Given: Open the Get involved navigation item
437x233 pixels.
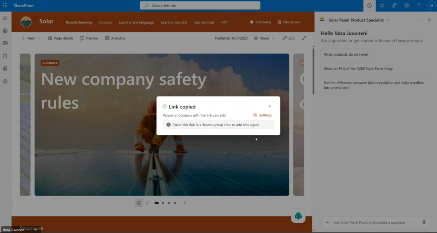Looking at the screenshot, I should 204,22.
